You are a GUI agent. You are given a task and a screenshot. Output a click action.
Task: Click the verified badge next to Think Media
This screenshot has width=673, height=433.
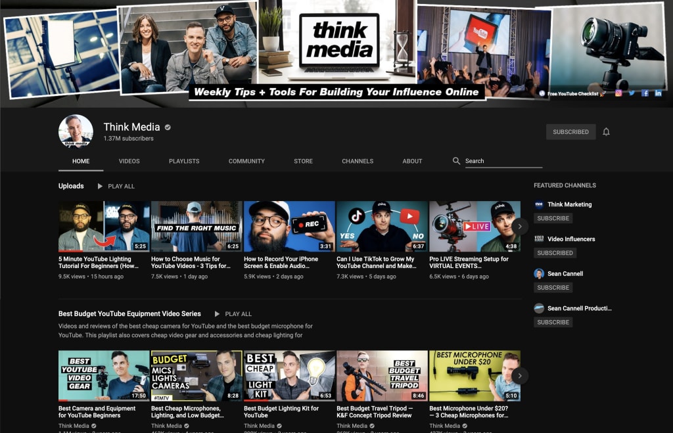(168, 127)
